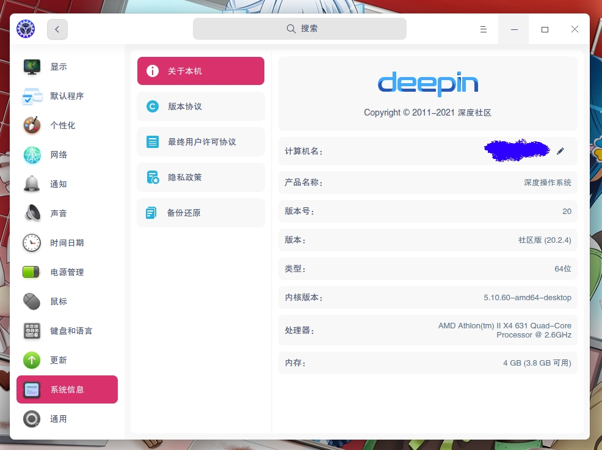Click the 搜索 search field
This screenshot has width=602, height=450.
[299, 29]
